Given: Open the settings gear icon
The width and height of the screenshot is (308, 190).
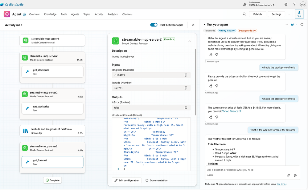Looking at the screenshot, I should tap(286, 4).
